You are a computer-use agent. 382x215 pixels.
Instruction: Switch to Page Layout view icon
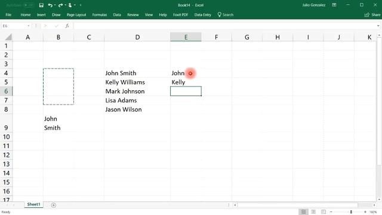click(313, 212)
